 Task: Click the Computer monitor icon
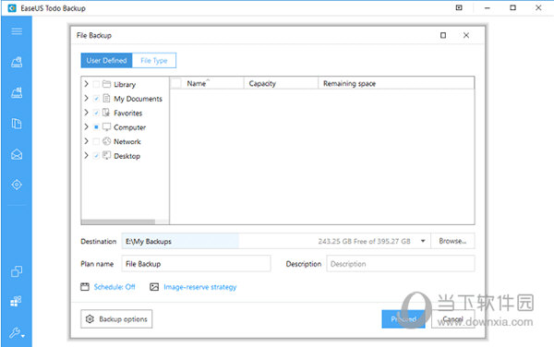point(106,126)
